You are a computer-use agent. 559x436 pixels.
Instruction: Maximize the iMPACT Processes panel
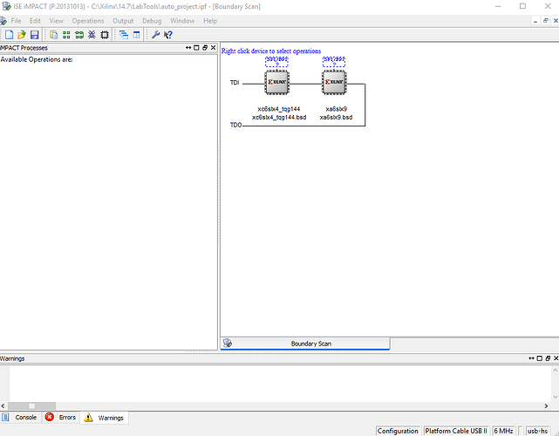click(196, 47)
